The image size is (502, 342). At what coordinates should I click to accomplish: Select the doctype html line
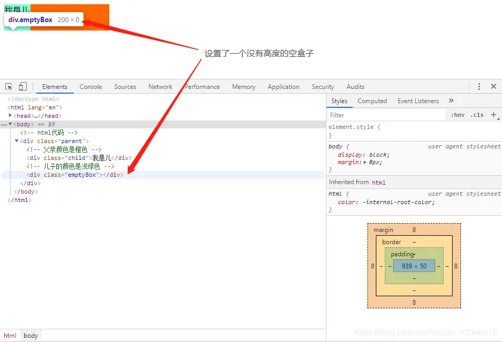[x=33, y=99]
